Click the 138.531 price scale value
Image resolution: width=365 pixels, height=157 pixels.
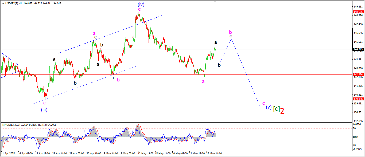coord(358,112)
